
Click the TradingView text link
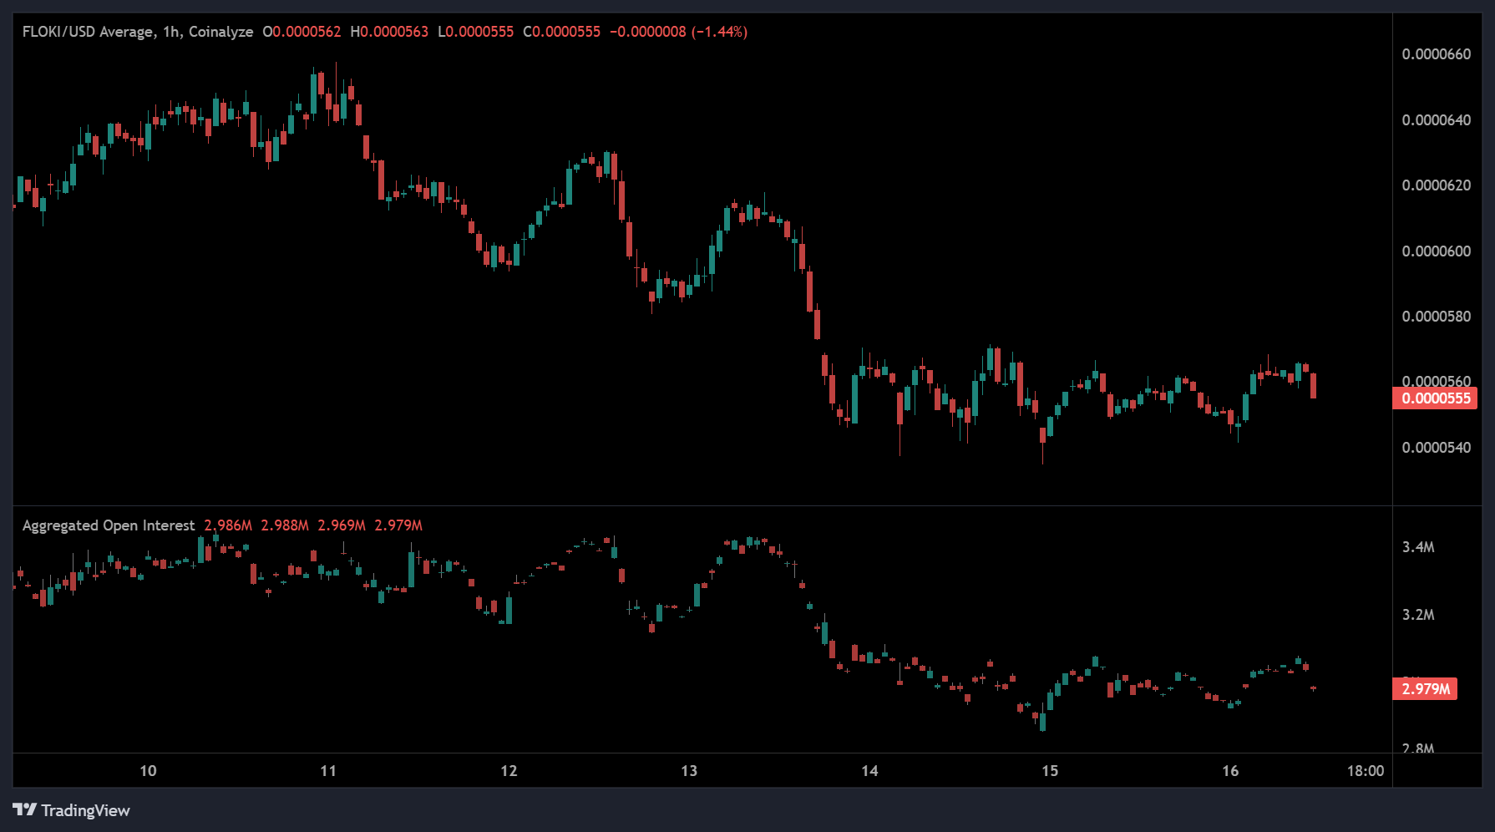[85, 810]
